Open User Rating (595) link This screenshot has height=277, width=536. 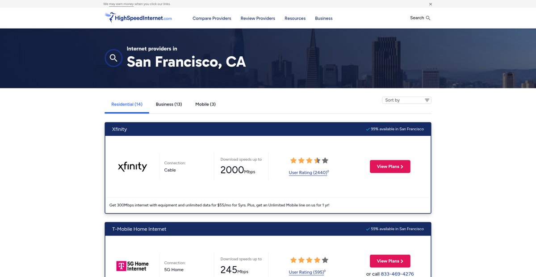(307, 272)
